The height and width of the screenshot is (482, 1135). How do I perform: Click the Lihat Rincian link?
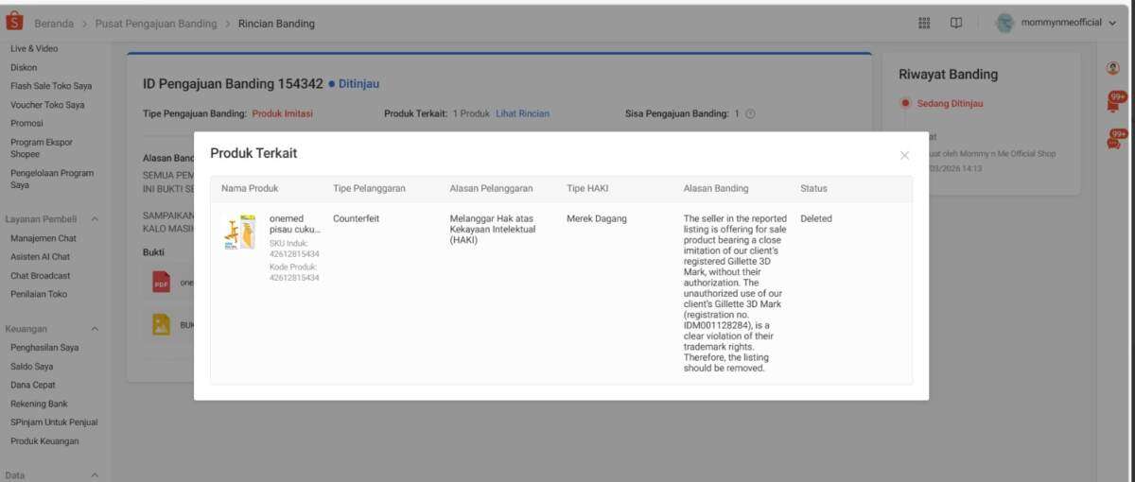pyautogui.click(x=522, y=113)
